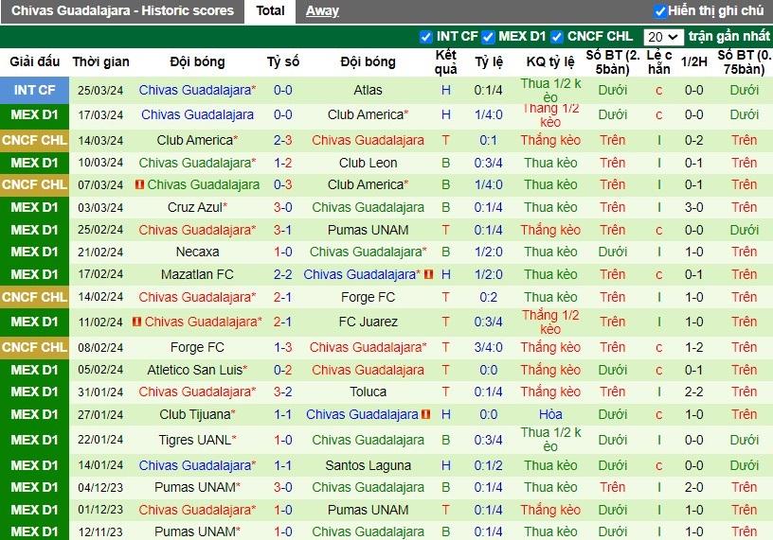Viewport: 773px width, 540px height.
Task: Select the 3-0 score on 03/03/24
Action: pyautogui.click(x=283, y=207)
